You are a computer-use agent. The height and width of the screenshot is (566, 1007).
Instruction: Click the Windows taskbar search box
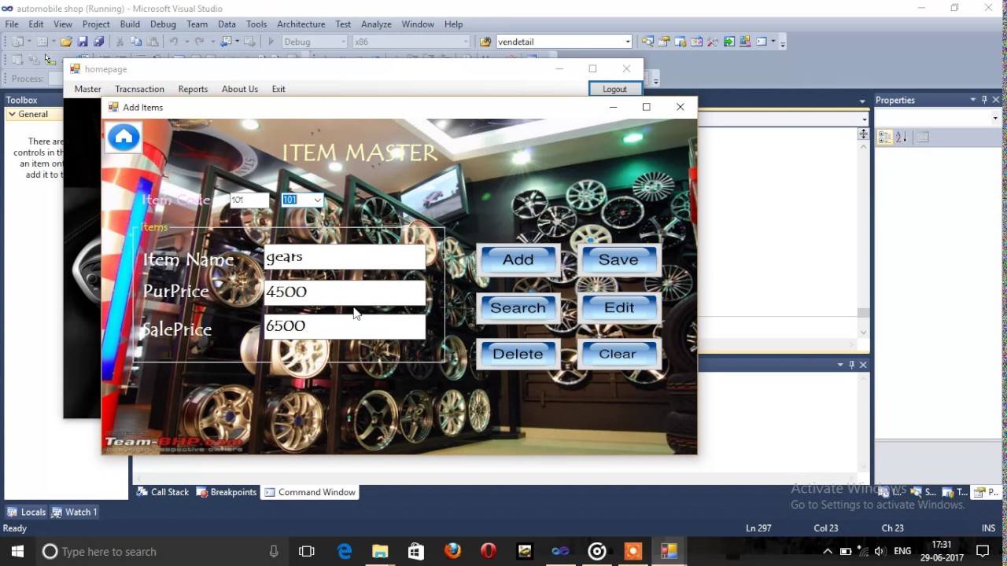coord(161,551)
